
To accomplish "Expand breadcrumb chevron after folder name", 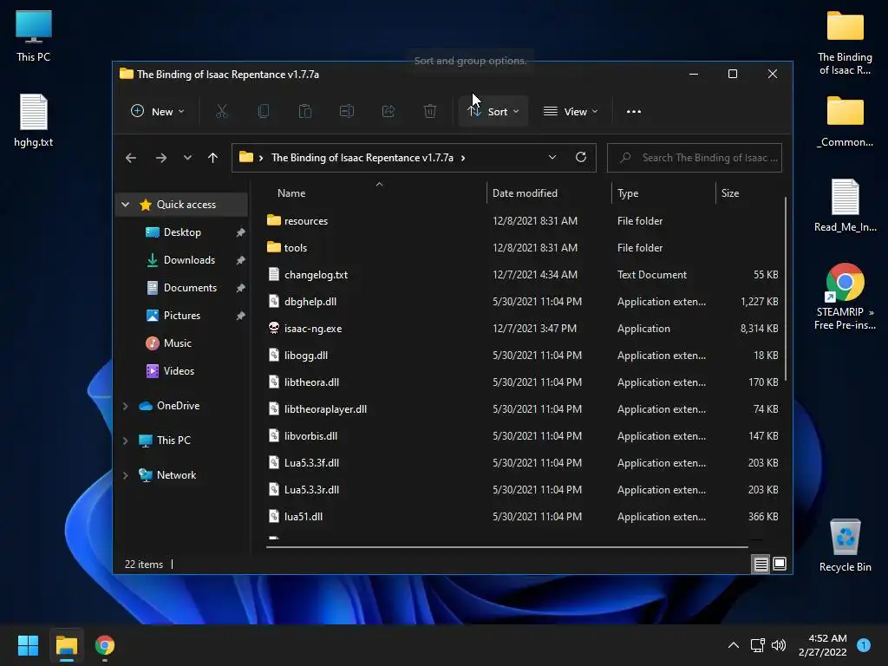I will click(x=463, y=158).
